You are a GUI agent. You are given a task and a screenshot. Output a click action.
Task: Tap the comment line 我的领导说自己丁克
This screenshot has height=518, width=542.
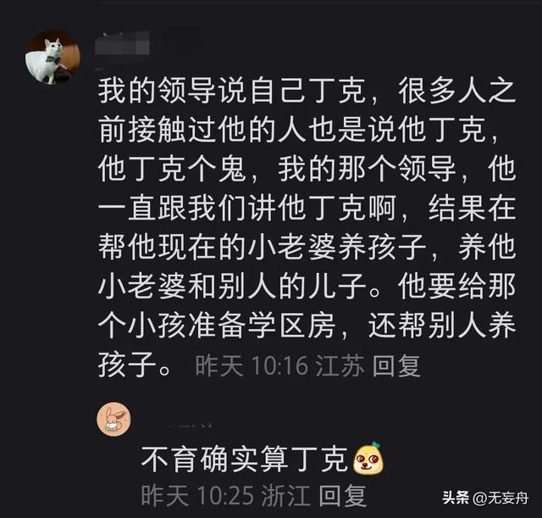coord(231,92)
